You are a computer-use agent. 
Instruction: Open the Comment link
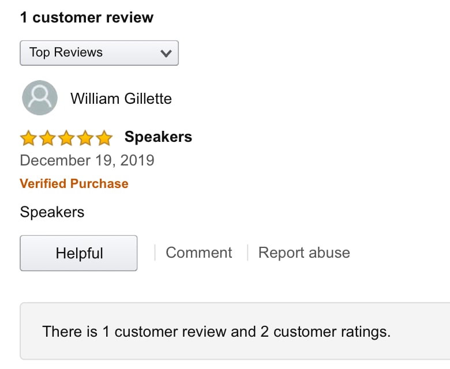198,253
